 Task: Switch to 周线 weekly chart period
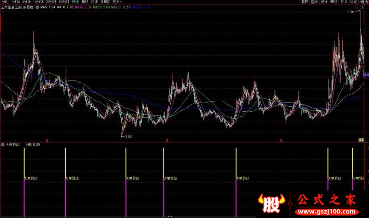pos(84,2)
